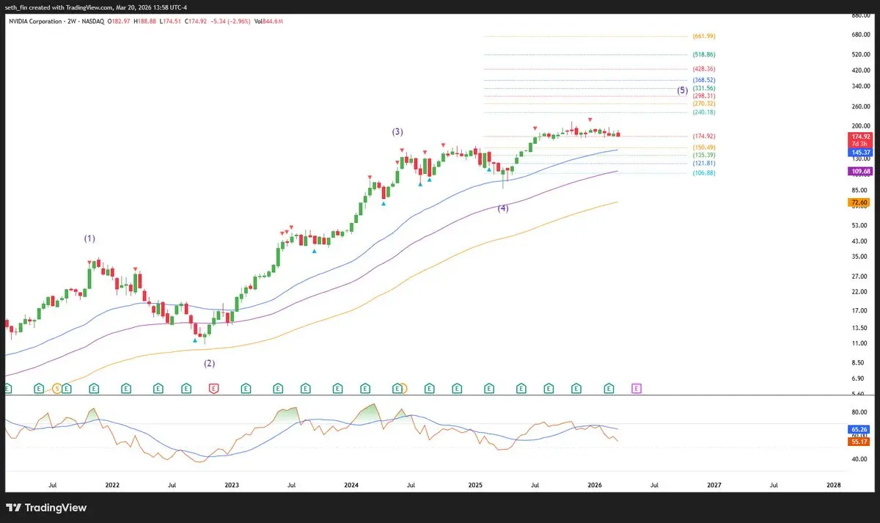Click the (661.99) Fibonacci level label
880x523 pixels.
coord(705,36)
